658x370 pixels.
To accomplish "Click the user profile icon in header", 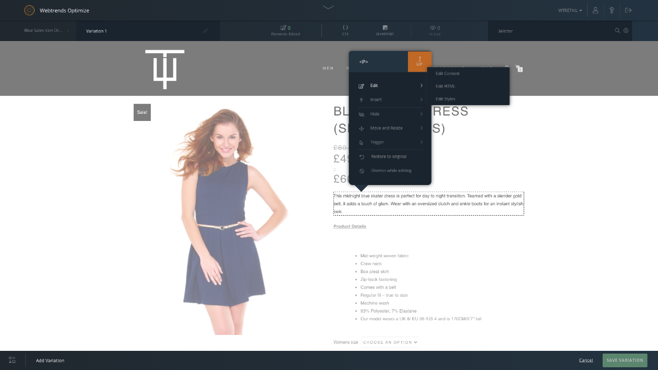I will (x=595, y=10).
